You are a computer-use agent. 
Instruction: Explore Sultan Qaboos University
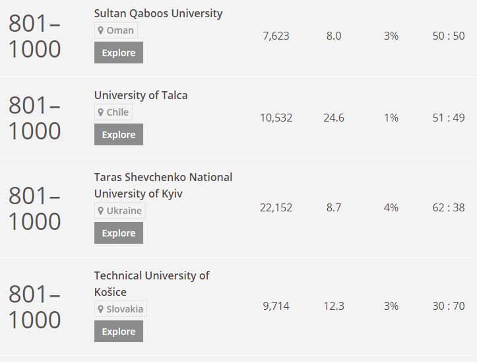[119, 53]
